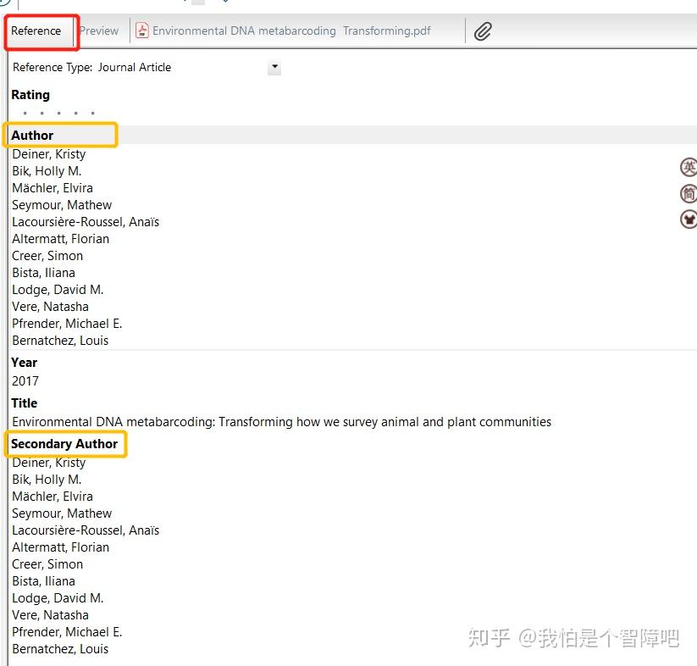Open the Preview tab
The image size is (697, 666).
coord(99,31)
